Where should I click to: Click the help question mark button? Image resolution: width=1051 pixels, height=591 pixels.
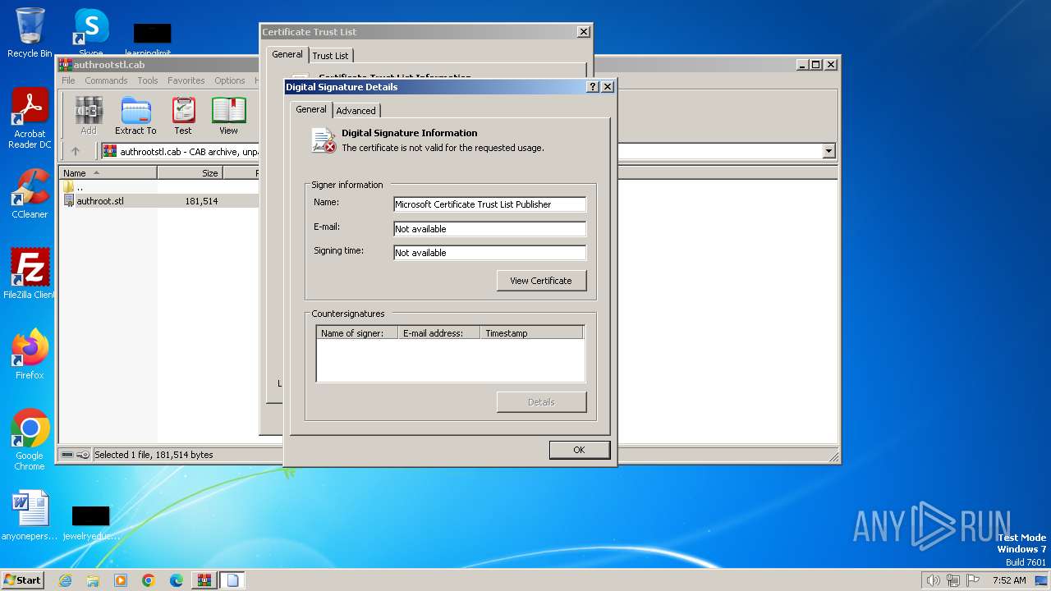click(593, 87)
